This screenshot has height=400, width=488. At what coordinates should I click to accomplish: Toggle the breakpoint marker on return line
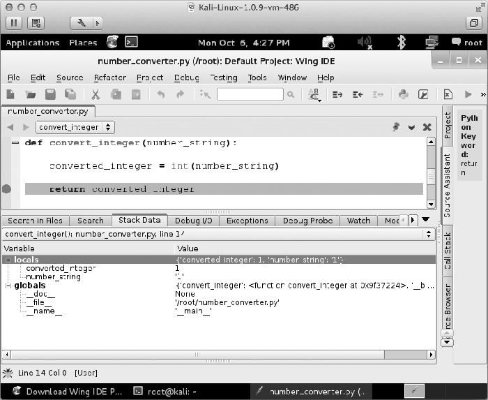(7, 188)
